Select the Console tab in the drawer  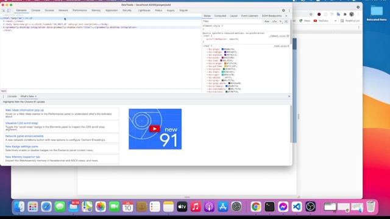coord(12,96)
